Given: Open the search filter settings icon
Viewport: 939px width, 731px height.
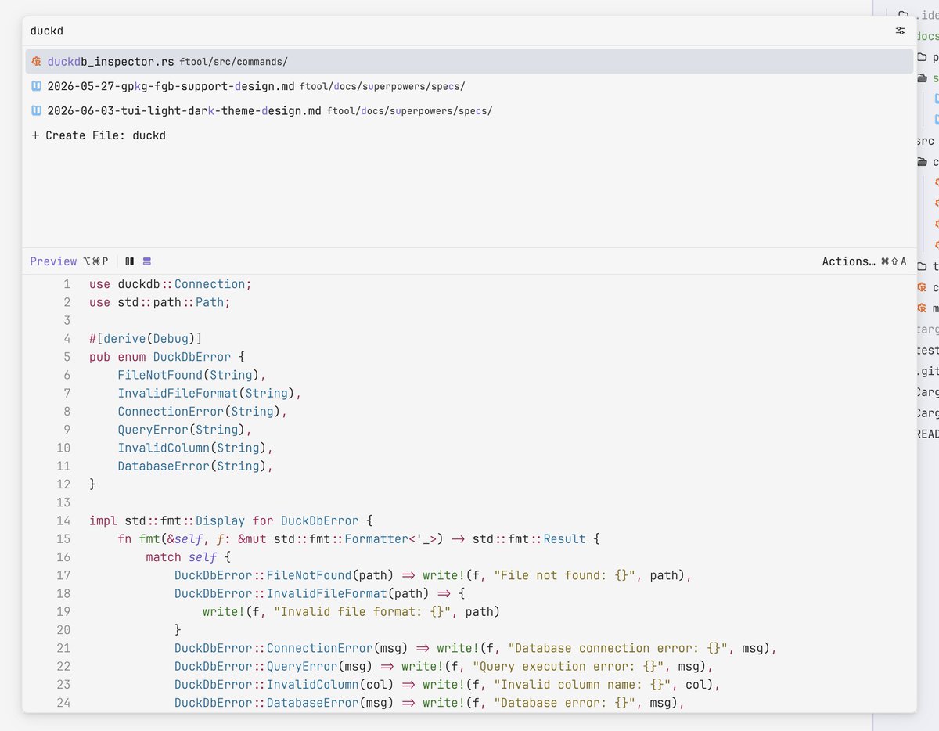Looking at the screenshot, I should pos(900,31).
